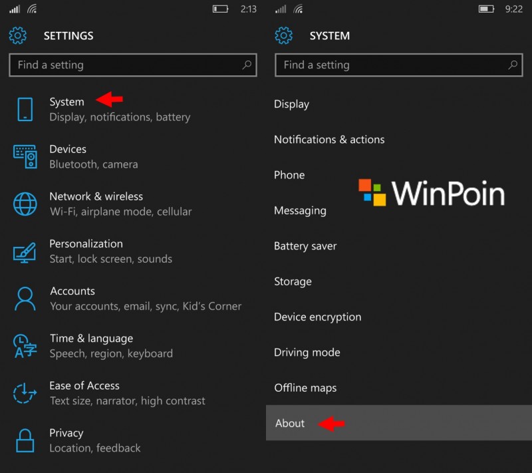Focus the Settings screen's Find a setting field
532x473 pixels.
(133, 65)
